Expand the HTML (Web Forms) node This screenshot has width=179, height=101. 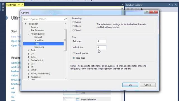coord(29,74)
